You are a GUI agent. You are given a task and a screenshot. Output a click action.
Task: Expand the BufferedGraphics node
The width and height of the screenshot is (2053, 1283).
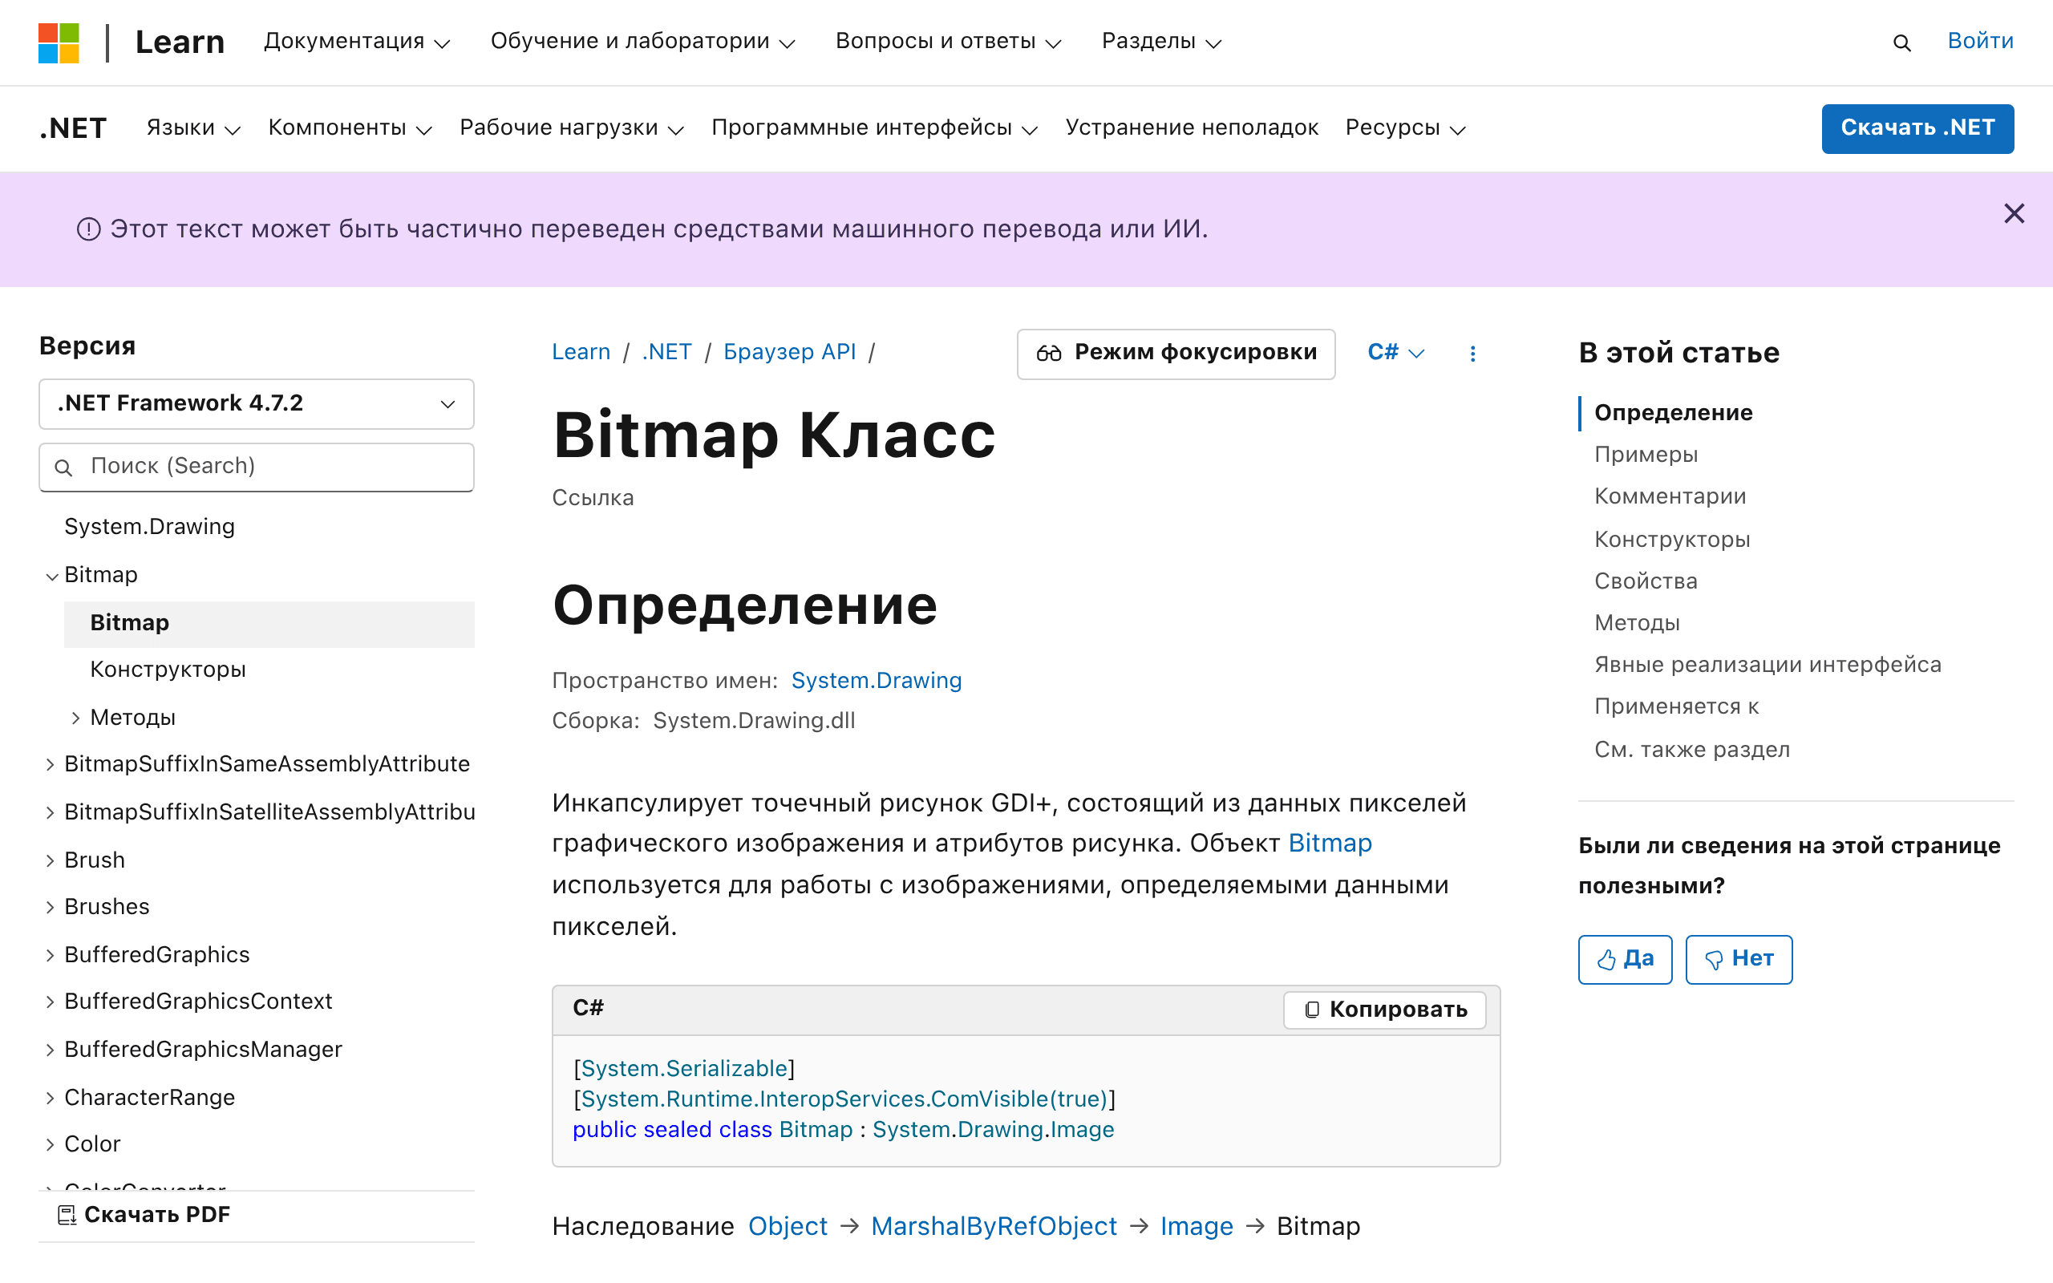(x=51, y=956)
